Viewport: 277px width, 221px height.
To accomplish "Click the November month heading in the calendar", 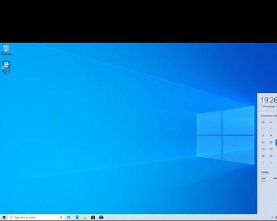I will point(269,115).
